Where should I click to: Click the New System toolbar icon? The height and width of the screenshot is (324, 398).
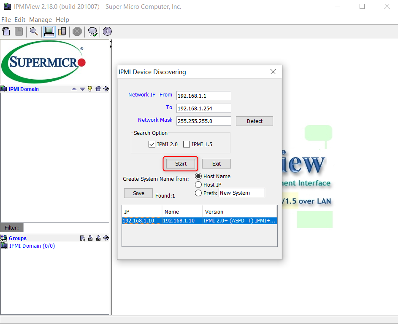[6, 32]
